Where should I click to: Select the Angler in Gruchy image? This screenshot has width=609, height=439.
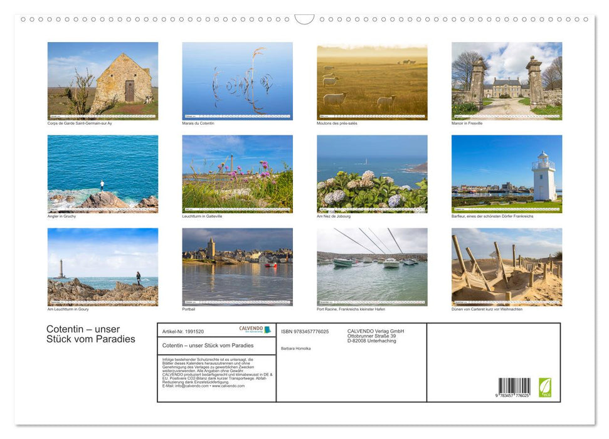tap(103, 174)
